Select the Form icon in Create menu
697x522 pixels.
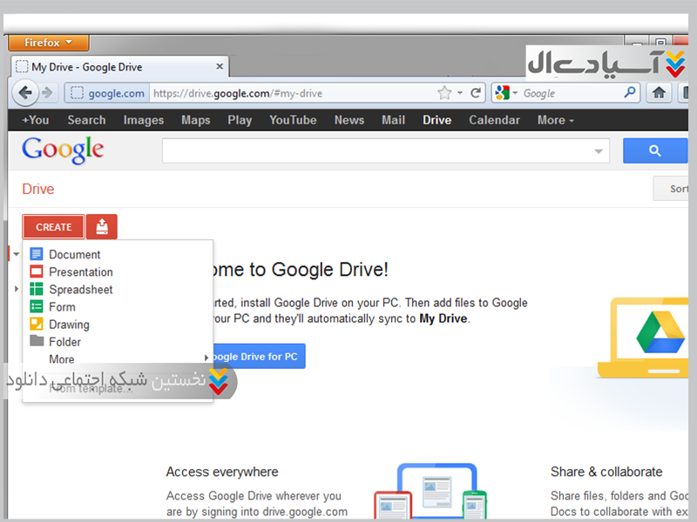(x=37, y=307)
